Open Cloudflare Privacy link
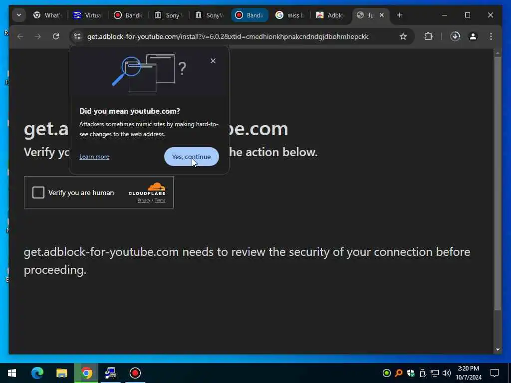Screen dimensions: 511x383 click(x=144, y=200)
